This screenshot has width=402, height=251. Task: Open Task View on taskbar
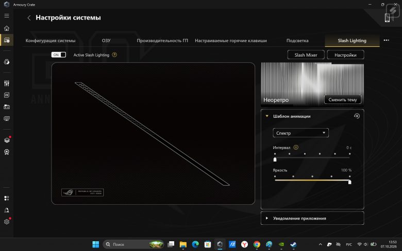tap(171, 244)
